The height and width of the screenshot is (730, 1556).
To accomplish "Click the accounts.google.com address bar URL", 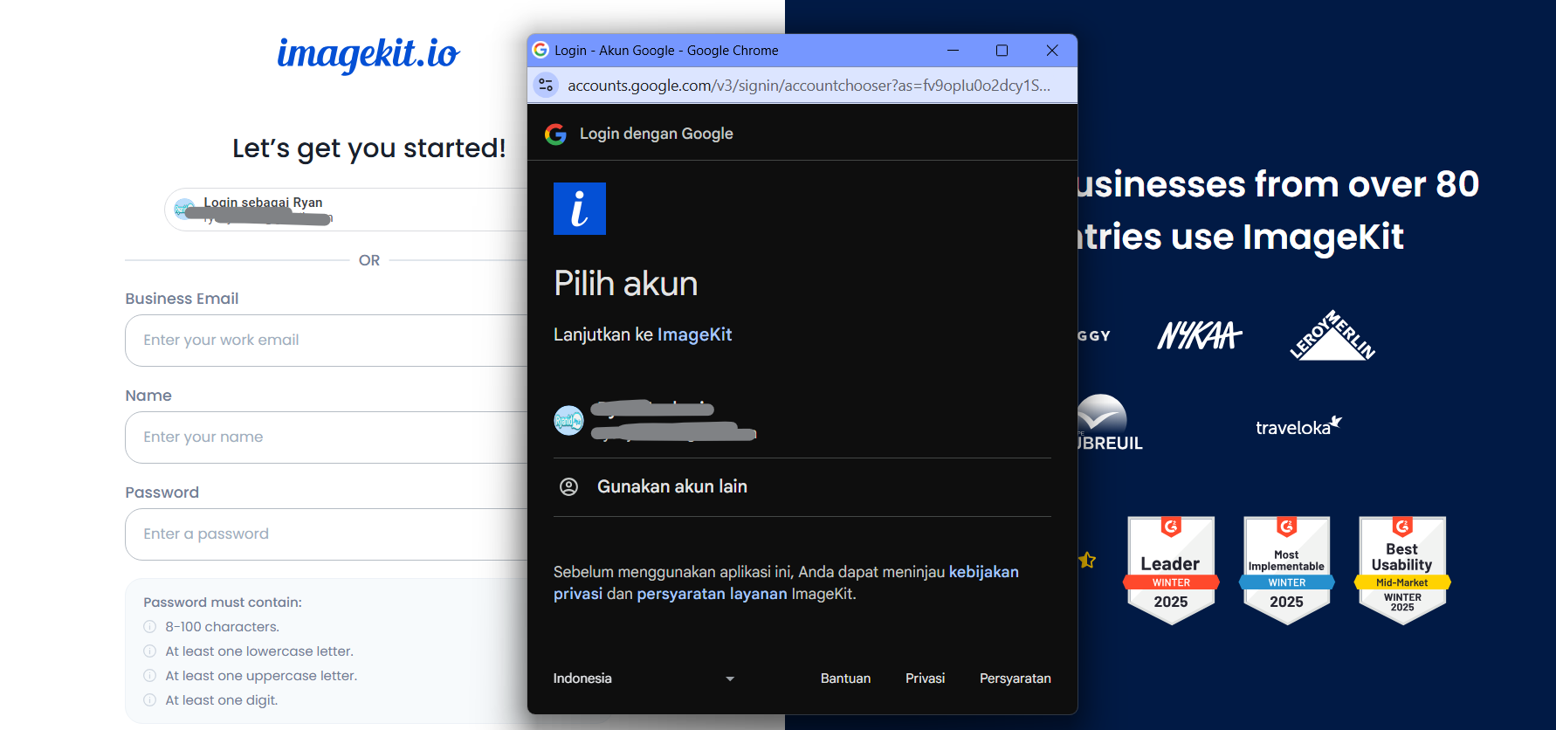I will coord(809,86).
